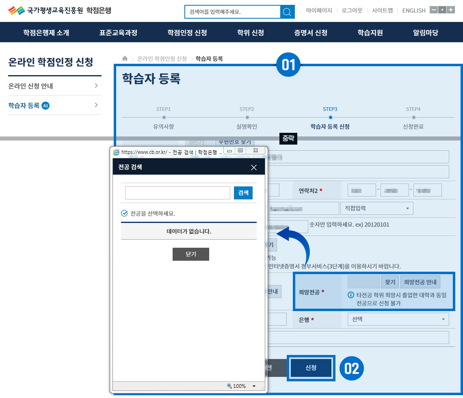
Task: Reset font size with the dot icon
Action: point(442,10)
